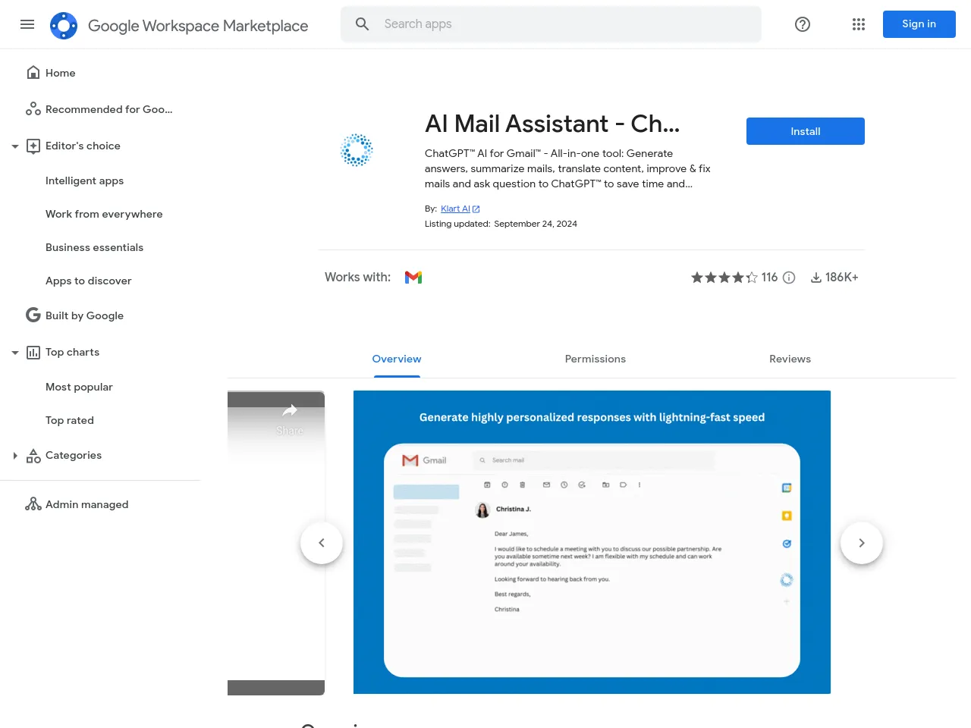Open Admin managed in the sidebar
Viewport: 971px width, 728px height.
coord(86,504)
